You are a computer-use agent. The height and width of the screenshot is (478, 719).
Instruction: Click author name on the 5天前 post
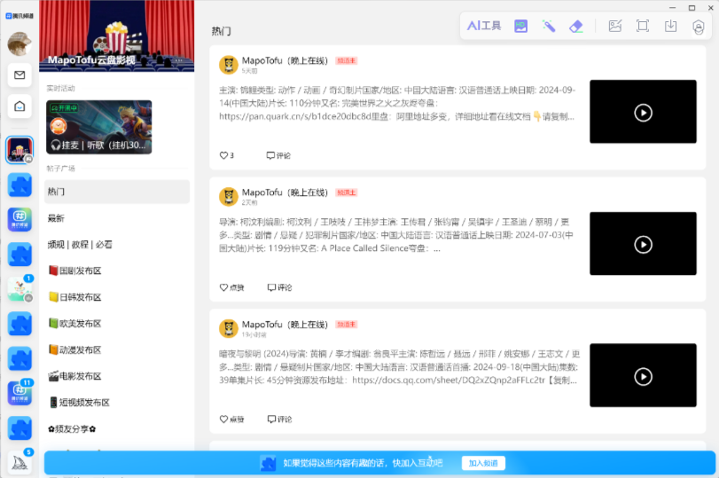pyautogui.click(x=285, y=60)
